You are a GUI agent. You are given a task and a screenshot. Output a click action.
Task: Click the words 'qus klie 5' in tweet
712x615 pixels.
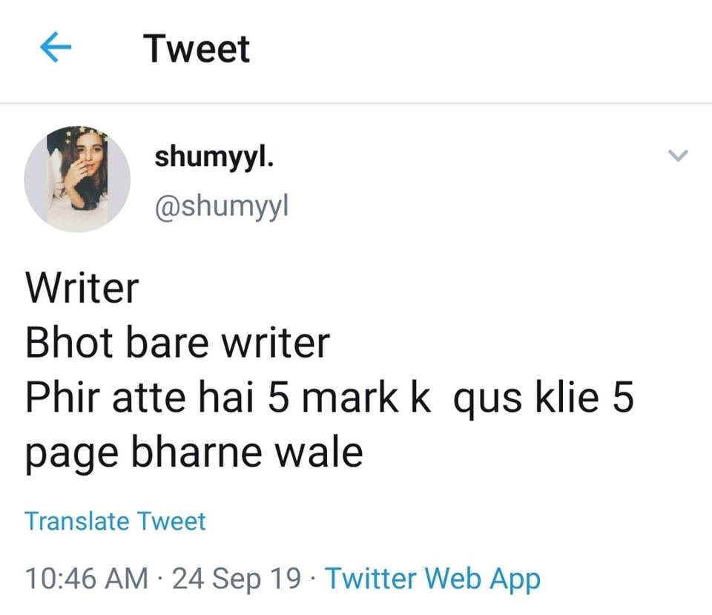click(x=544, y=399)
